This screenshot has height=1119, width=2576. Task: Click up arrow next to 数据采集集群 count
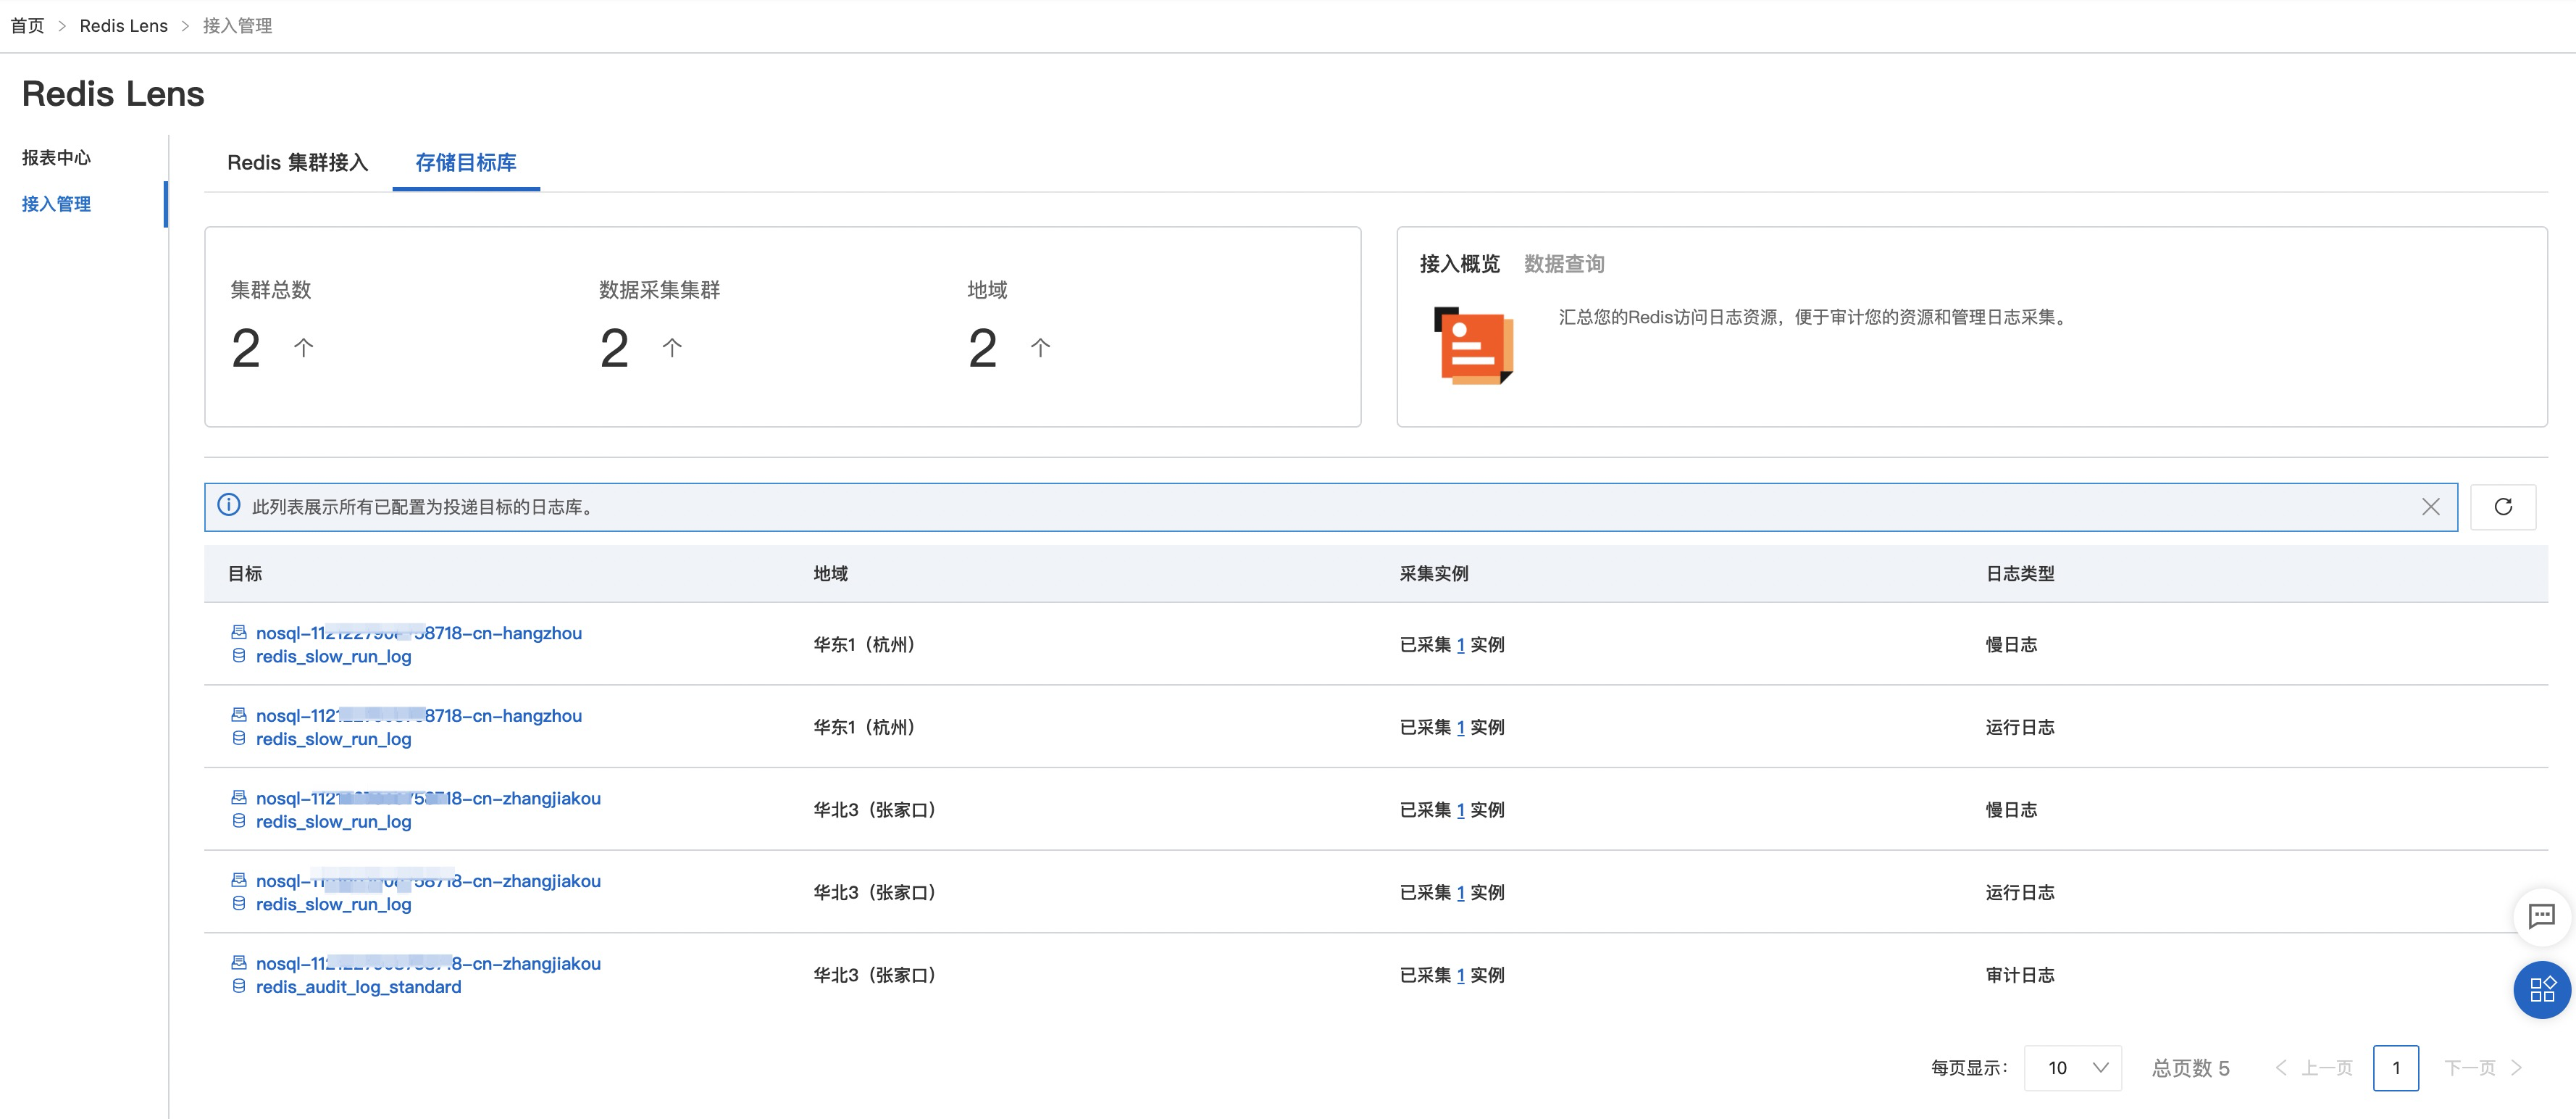[x=672, y=347]
